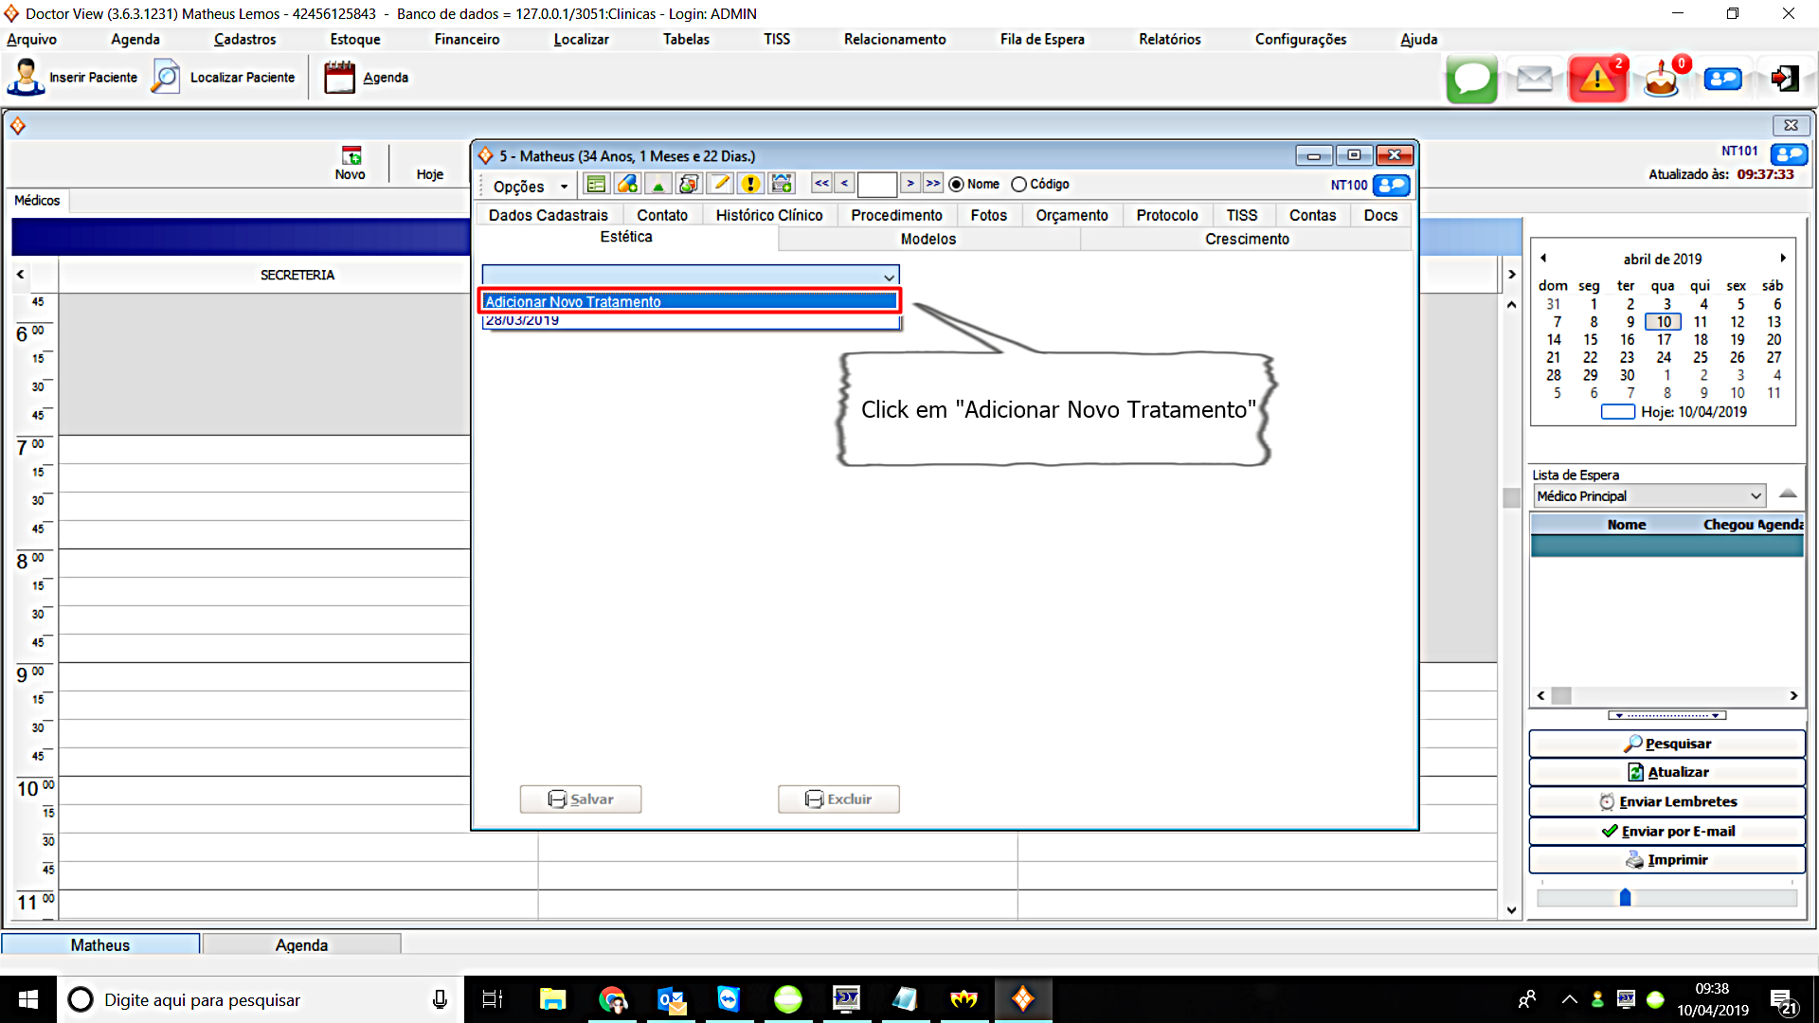The image size is (1819, 1023).
Task: Select the Nome radio button
Action: tap(956, 185)
